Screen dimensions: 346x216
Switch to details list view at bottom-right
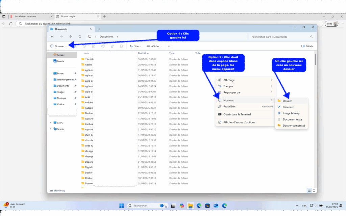coord(309,190)
